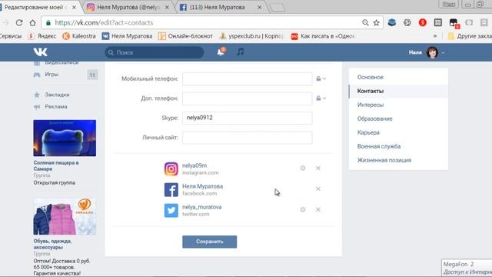This screenshot has height=277, width=492.
Task: Reload the page with browser refresh
Action: (x=19, y=22)
